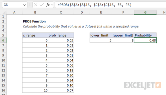Screen dimensions: 166x95
Task: Select column F header
Action: tap(123, 12)
